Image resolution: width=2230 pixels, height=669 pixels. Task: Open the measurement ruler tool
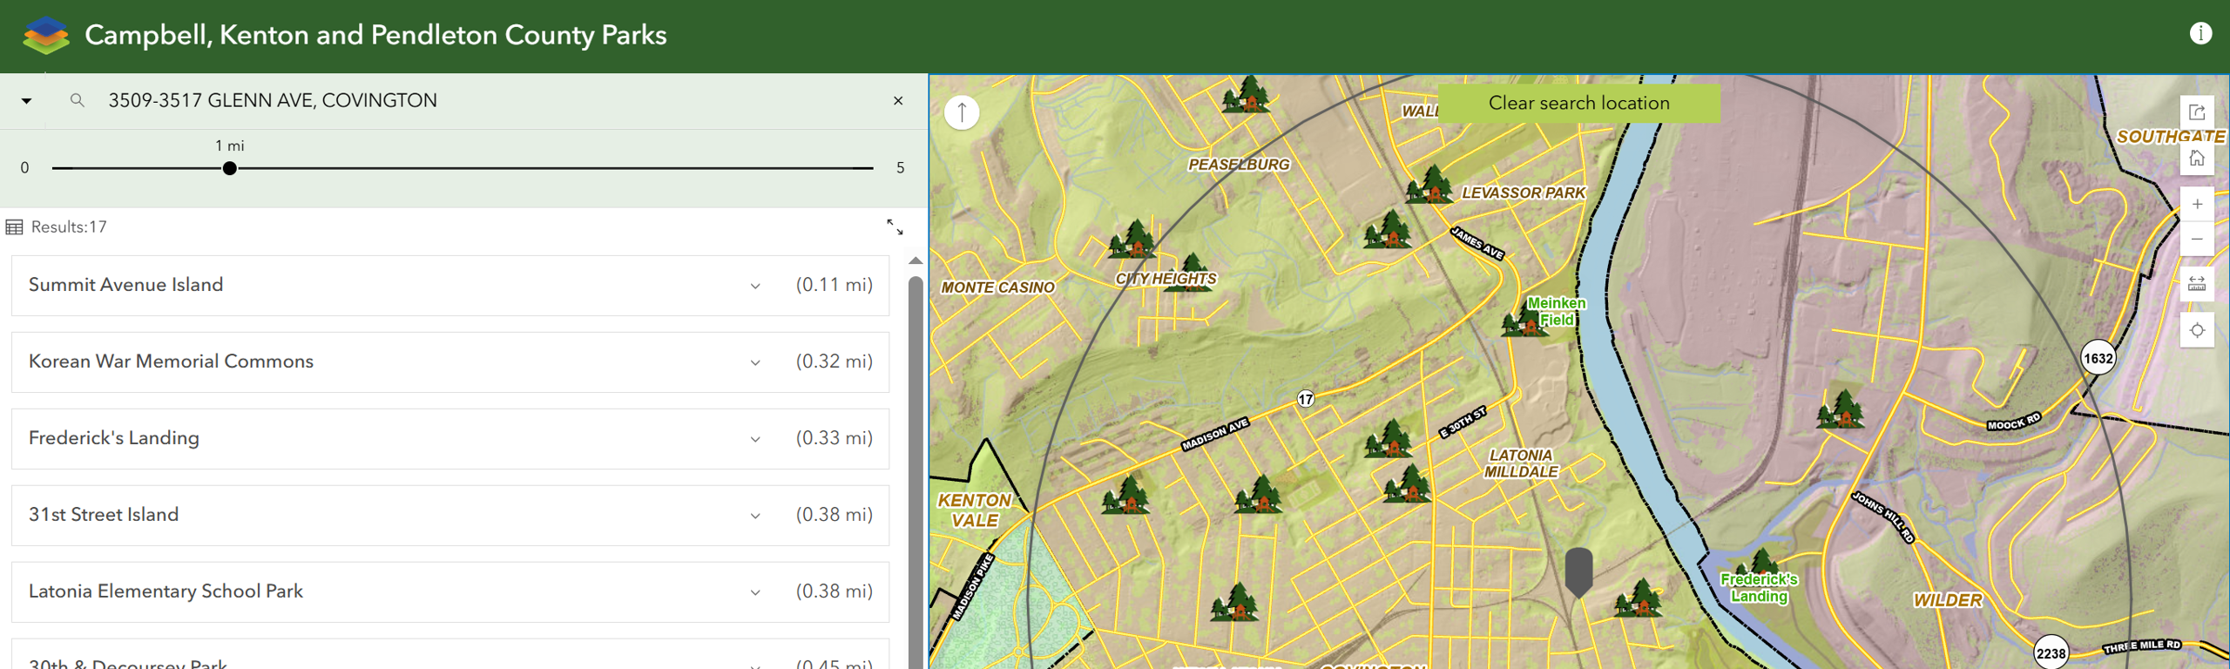pyautogui.click(x=2197, y=284)
